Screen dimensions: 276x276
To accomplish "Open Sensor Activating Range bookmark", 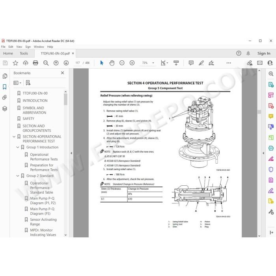I will pyautogui.click(x=43, y=222).
